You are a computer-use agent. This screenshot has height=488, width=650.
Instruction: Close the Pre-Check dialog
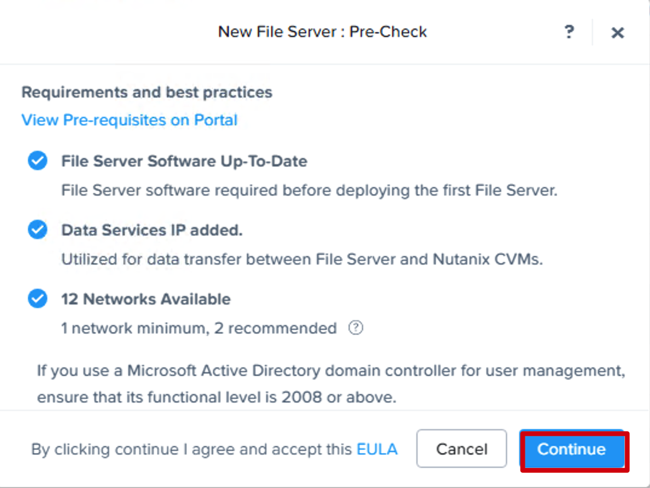coord(617,32)
